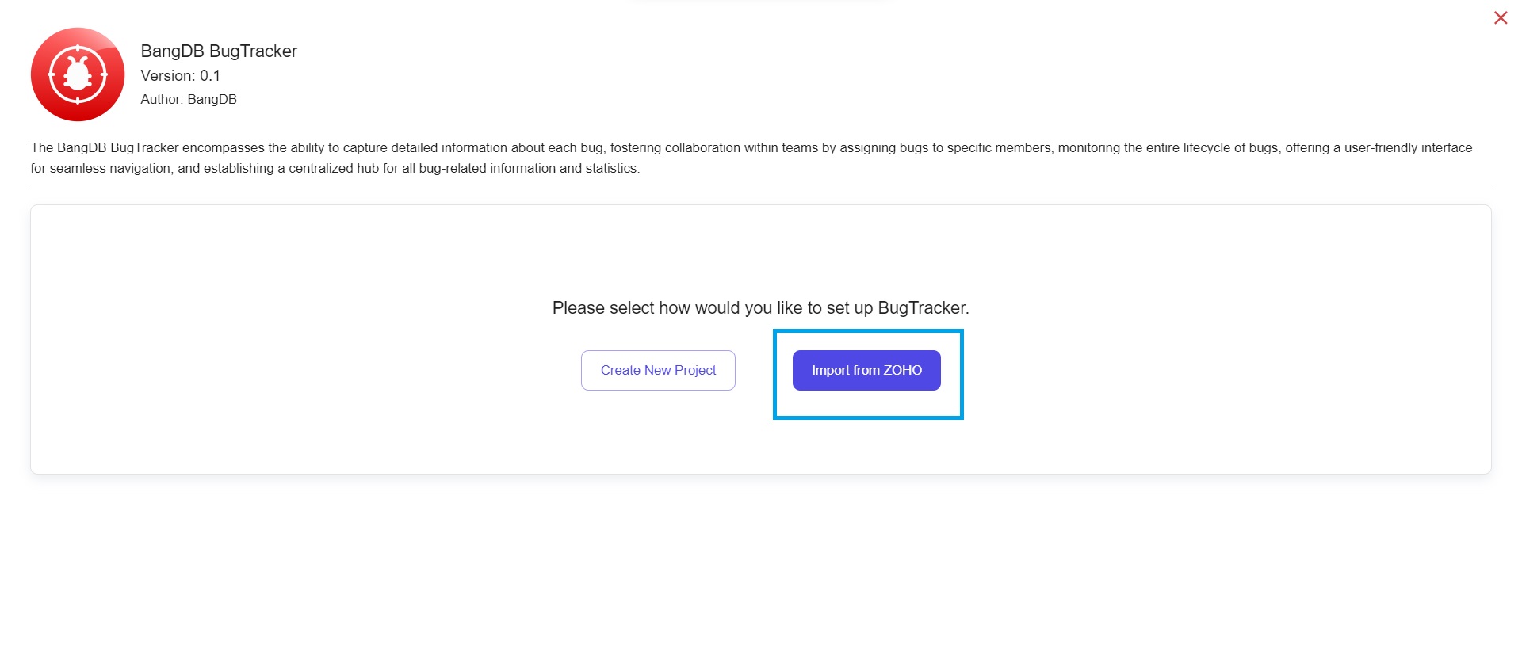Click the 'Please select how' setup prompt
Screen dimensions: 1522x652
[760, 307]
